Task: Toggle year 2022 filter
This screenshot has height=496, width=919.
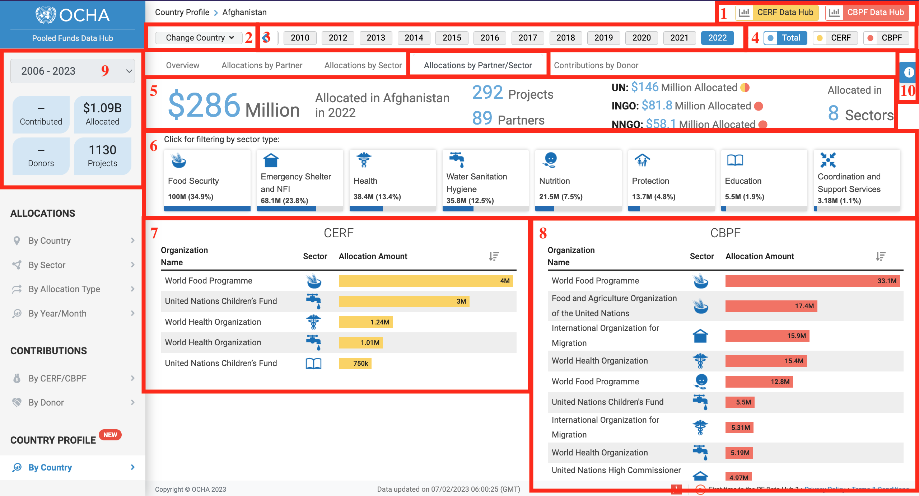Action: 717,38
